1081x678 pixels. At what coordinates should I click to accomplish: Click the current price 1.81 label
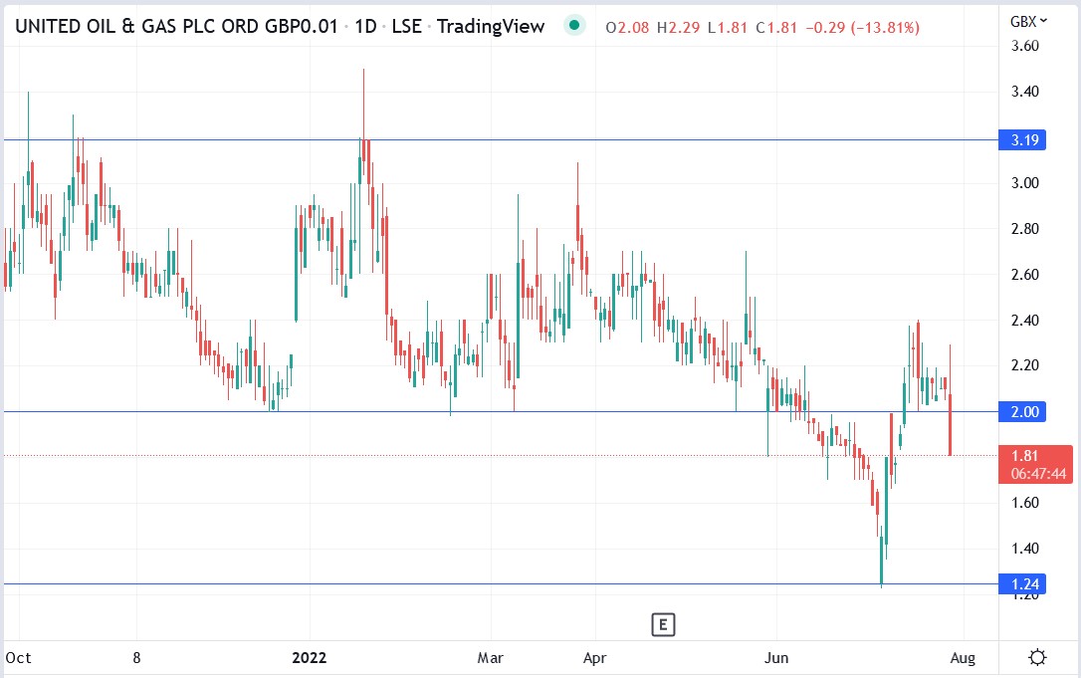click(1024, 455)
